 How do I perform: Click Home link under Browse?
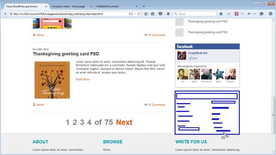pos(107,150)
